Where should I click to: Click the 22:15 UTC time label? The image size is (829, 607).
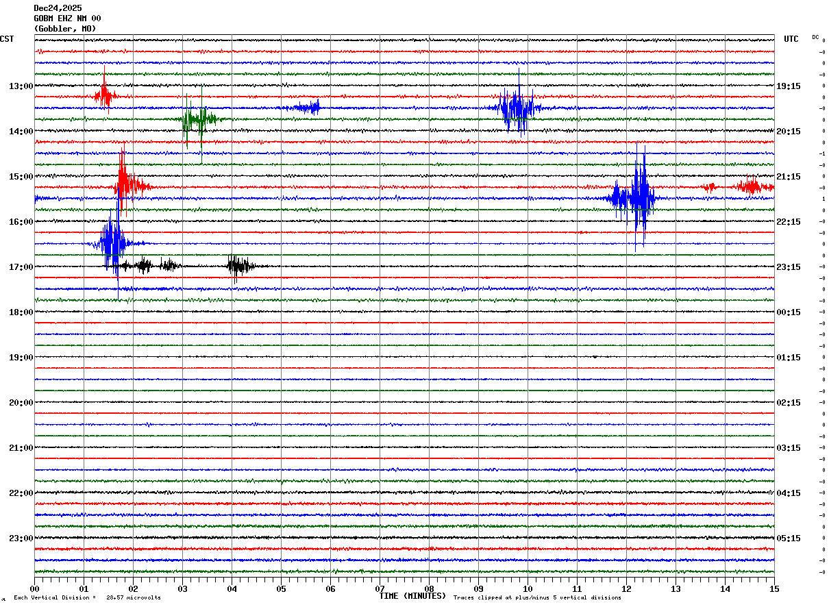coord(789,222)
